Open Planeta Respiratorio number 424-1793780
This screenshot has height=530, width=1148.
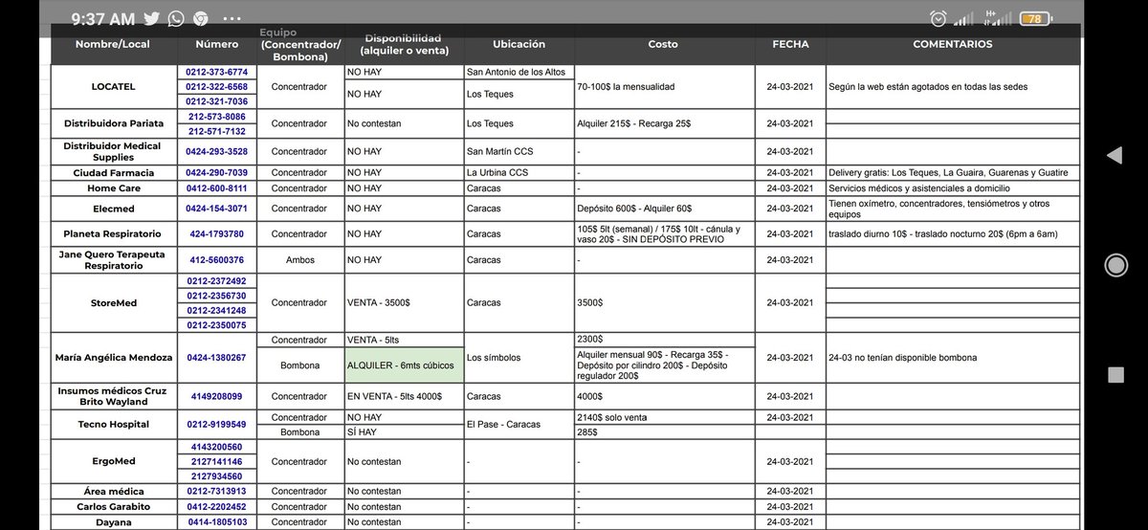coord(216,233)
